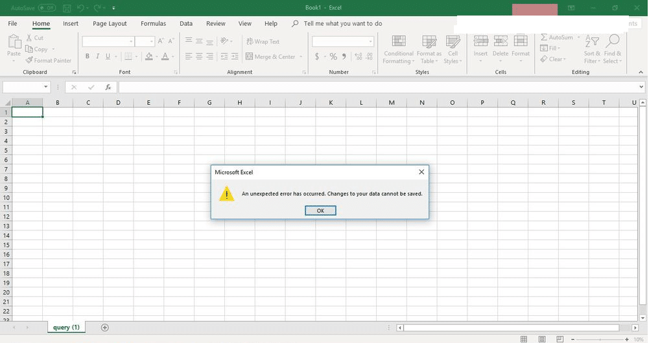Viewport: 649px width, 343px height.
Task: Toggle Wrap Text
Action: click(263, 41)
